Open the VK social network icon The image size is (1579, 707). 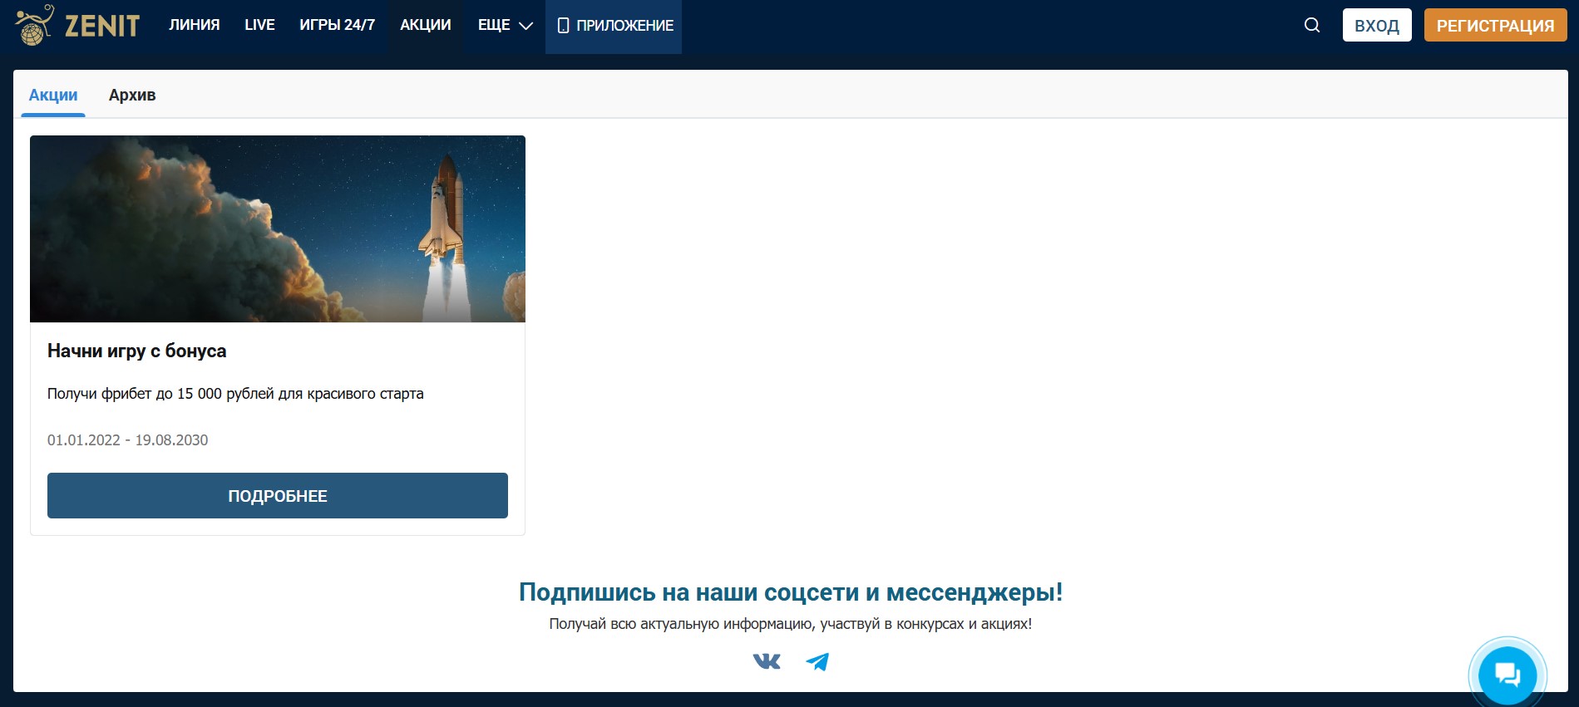(x=767, y=661)
